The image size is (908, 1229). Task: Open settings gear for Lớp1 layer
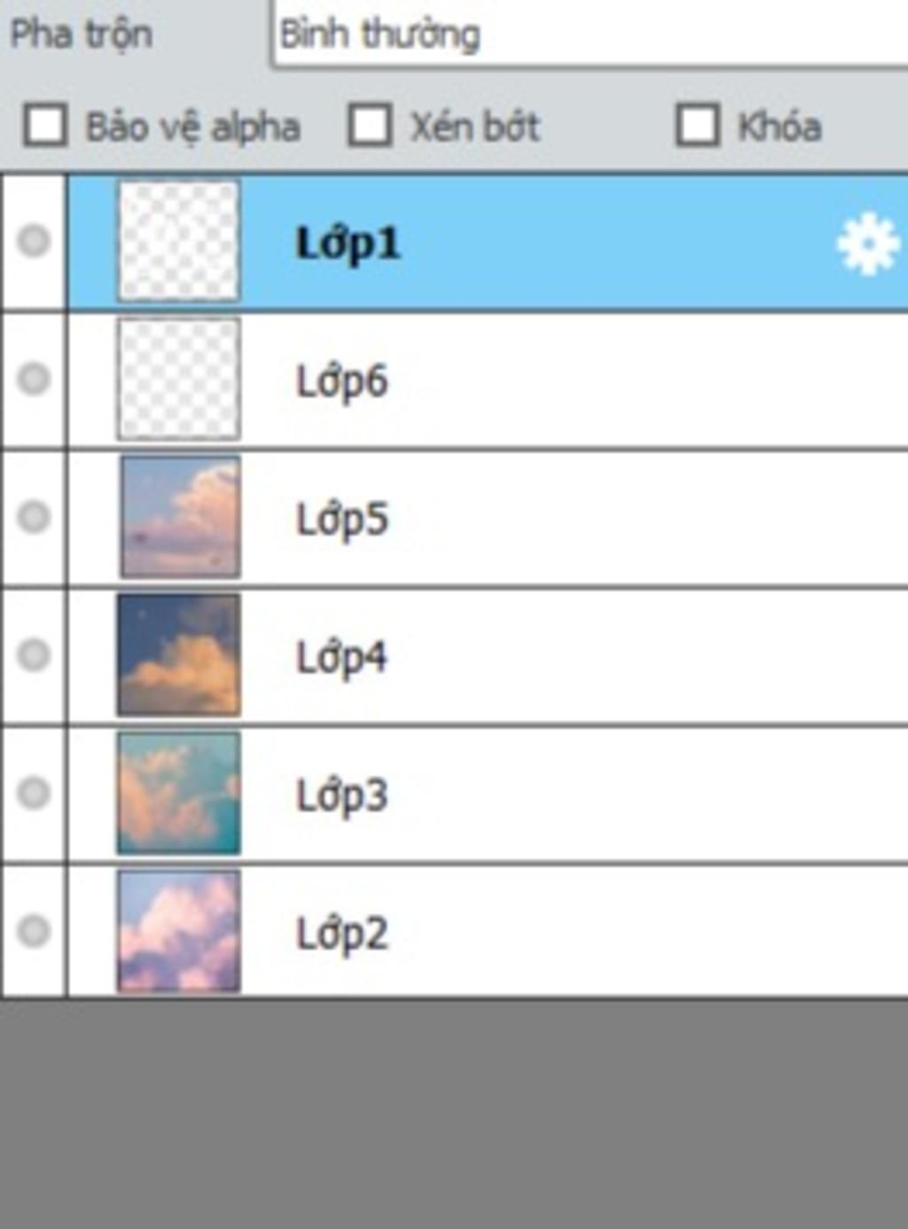tap(868, 243)
